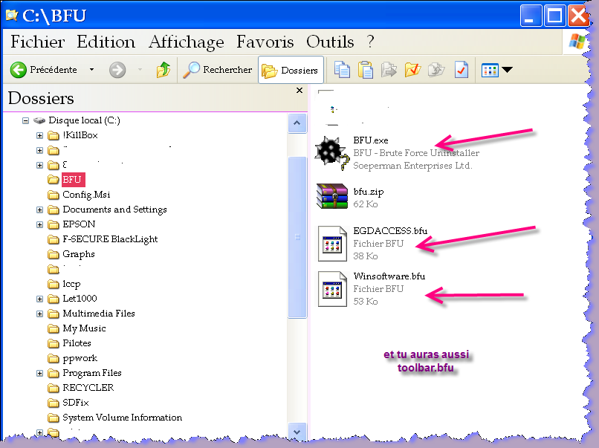599x448 pixels.
Task: Close the Dossiers side panel
Action: pos(299,91)
